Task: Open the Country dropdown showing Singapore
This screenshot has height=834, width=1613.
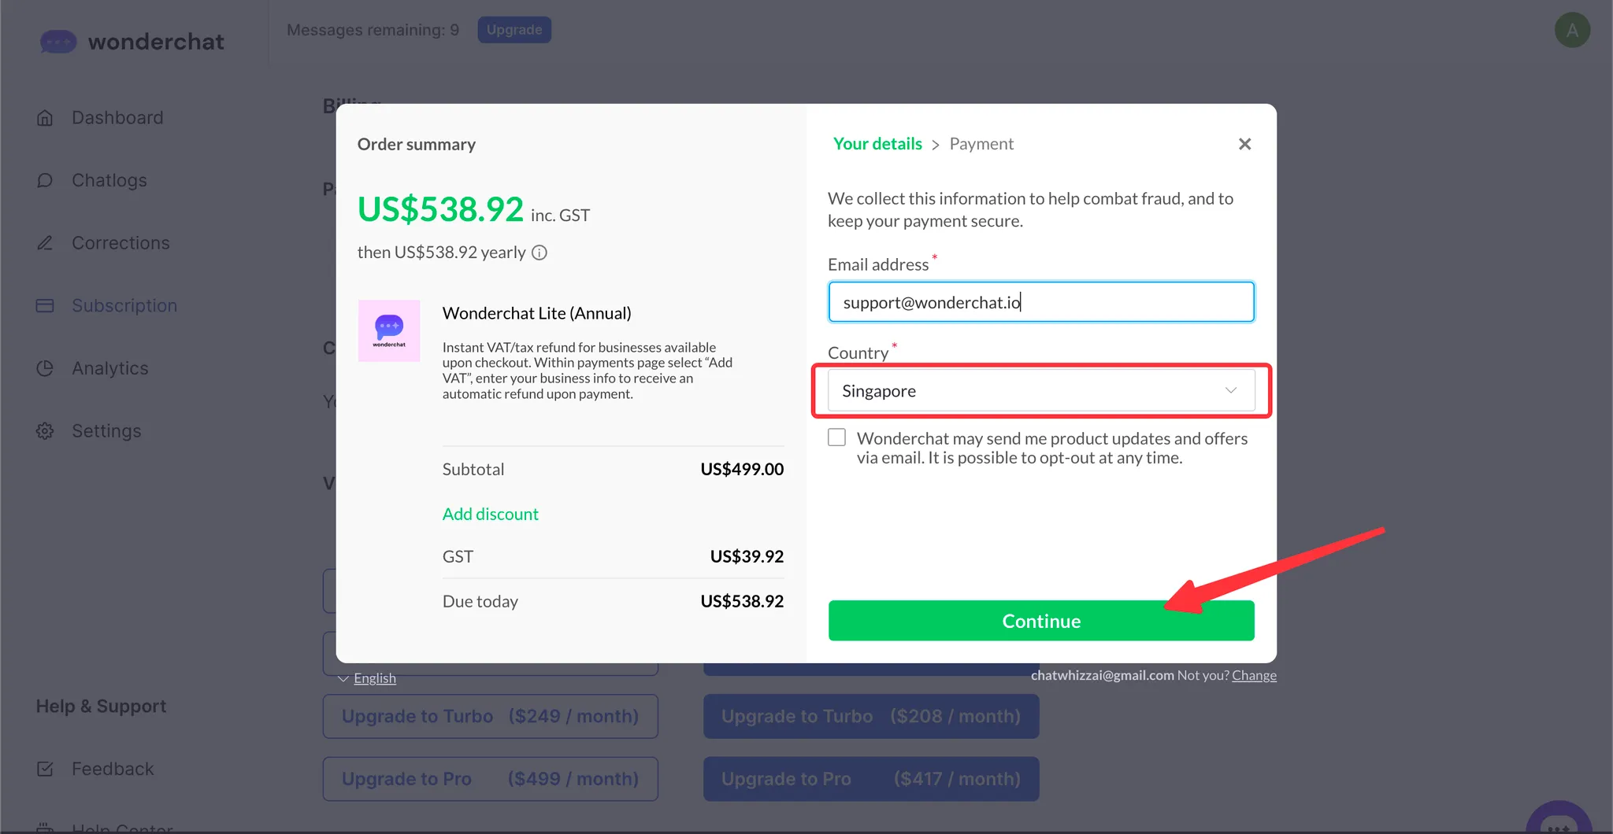Action: coord(1040,391)
